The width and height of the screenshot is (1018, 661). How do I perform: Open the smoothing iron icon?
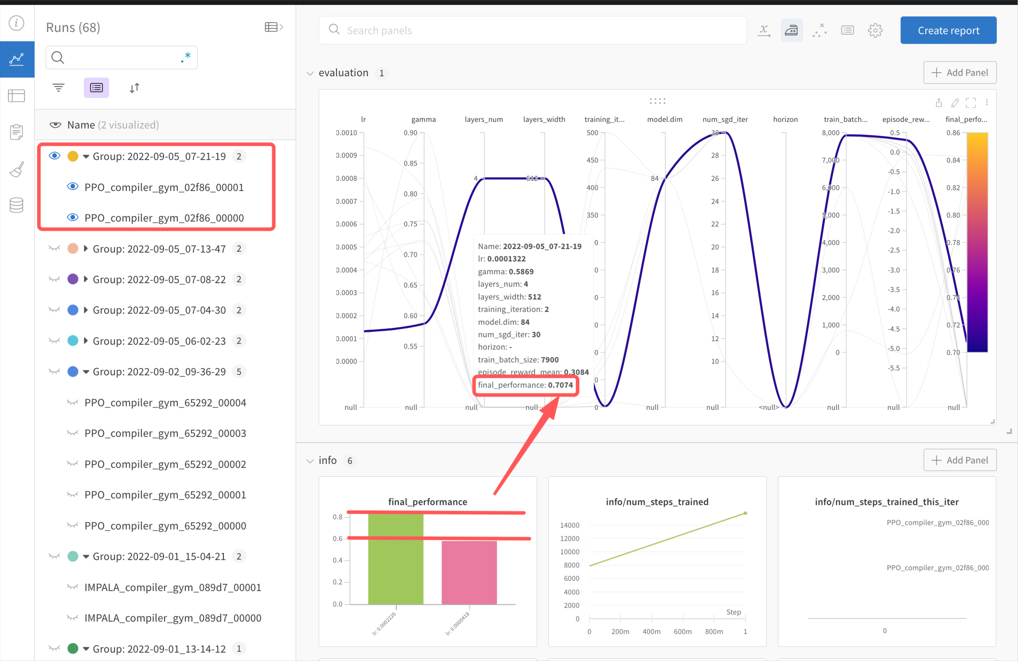792,31
